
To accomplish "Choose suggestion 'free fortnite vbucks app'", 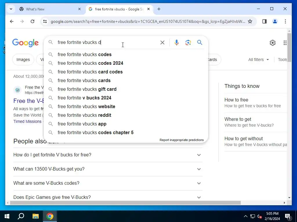I will [x=126, y=124].
